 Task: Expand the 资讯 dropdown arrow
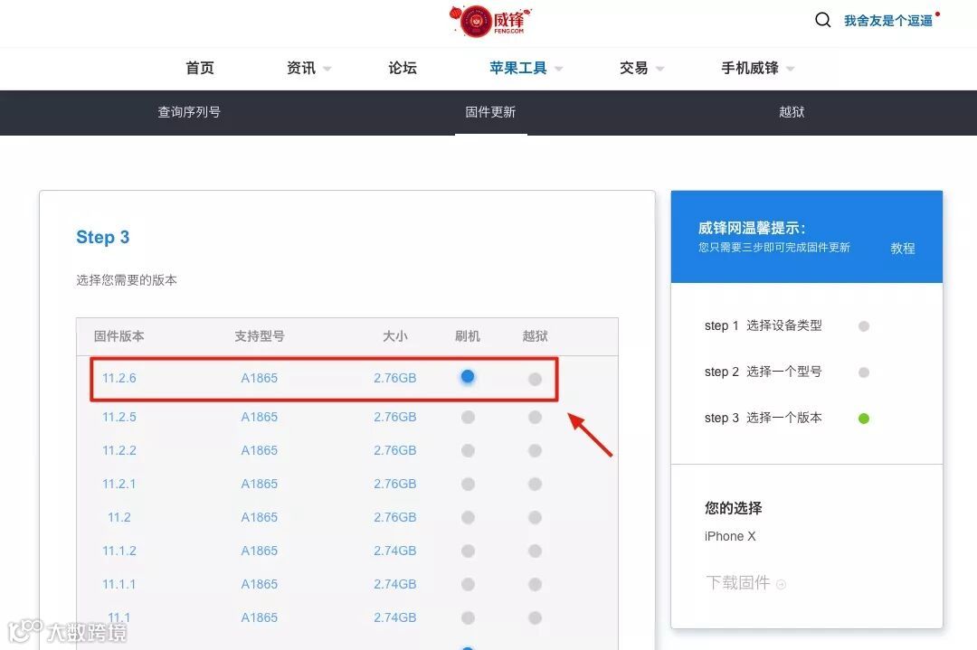click(x=327, y=69)
